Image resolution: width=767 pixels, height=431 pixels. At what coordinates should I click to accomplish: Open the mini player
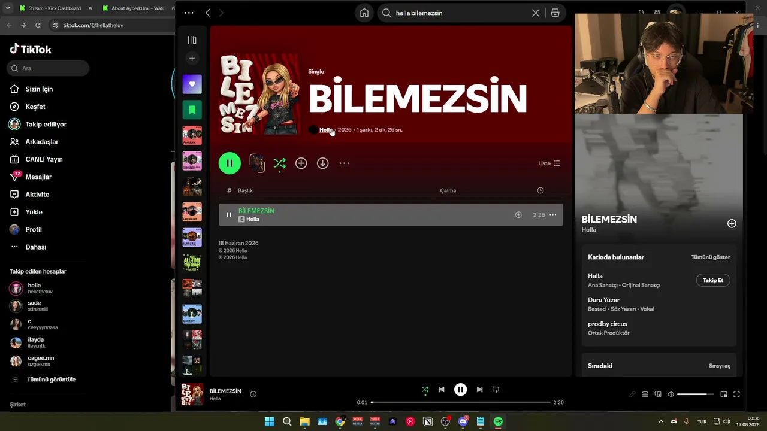724,394
